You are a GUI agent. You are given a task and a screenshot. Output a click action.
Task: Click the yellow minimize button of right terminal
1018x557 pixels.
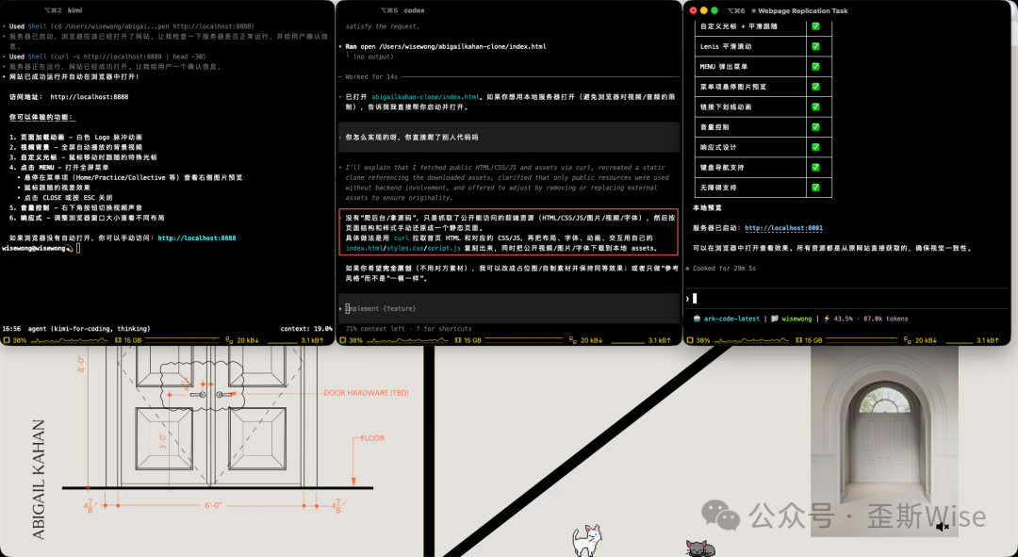(705, 9)
